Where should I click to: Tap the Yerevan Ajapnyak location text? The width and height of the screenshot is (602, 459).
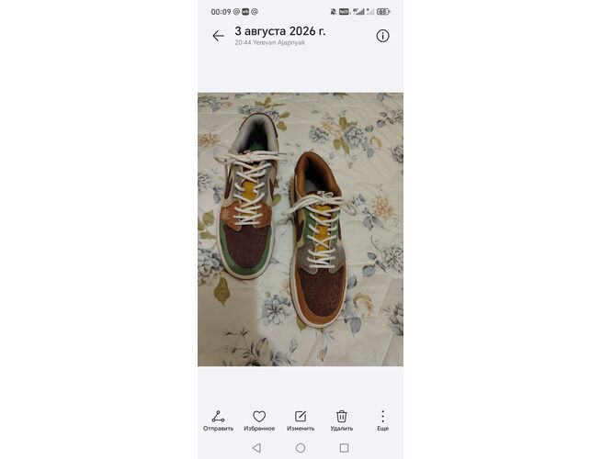(x=278, y=42)
